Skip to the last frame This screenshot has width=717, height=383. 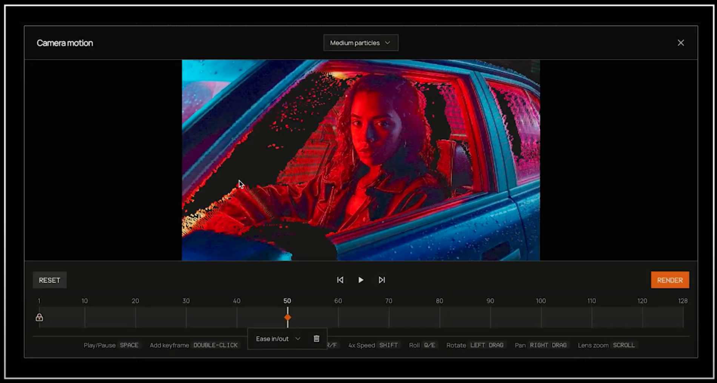(x=382, y=280)
